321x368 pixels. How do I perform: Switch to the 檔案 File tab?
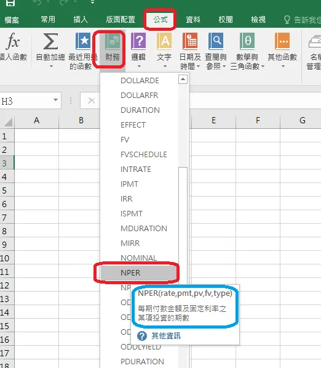click(12, 20)
